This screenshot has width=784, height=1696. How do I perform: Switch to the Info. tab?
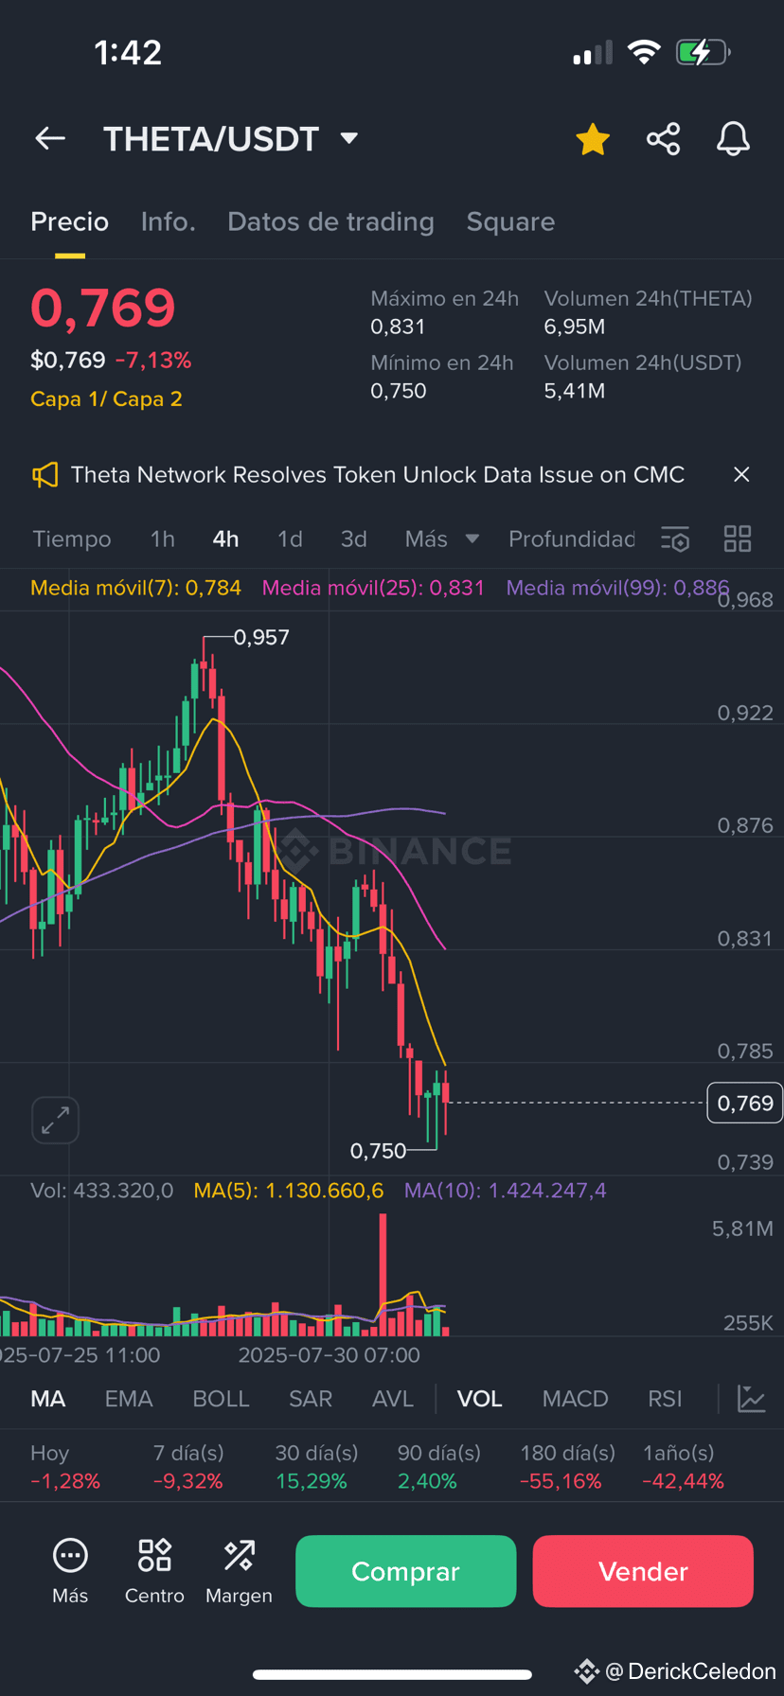169,221
